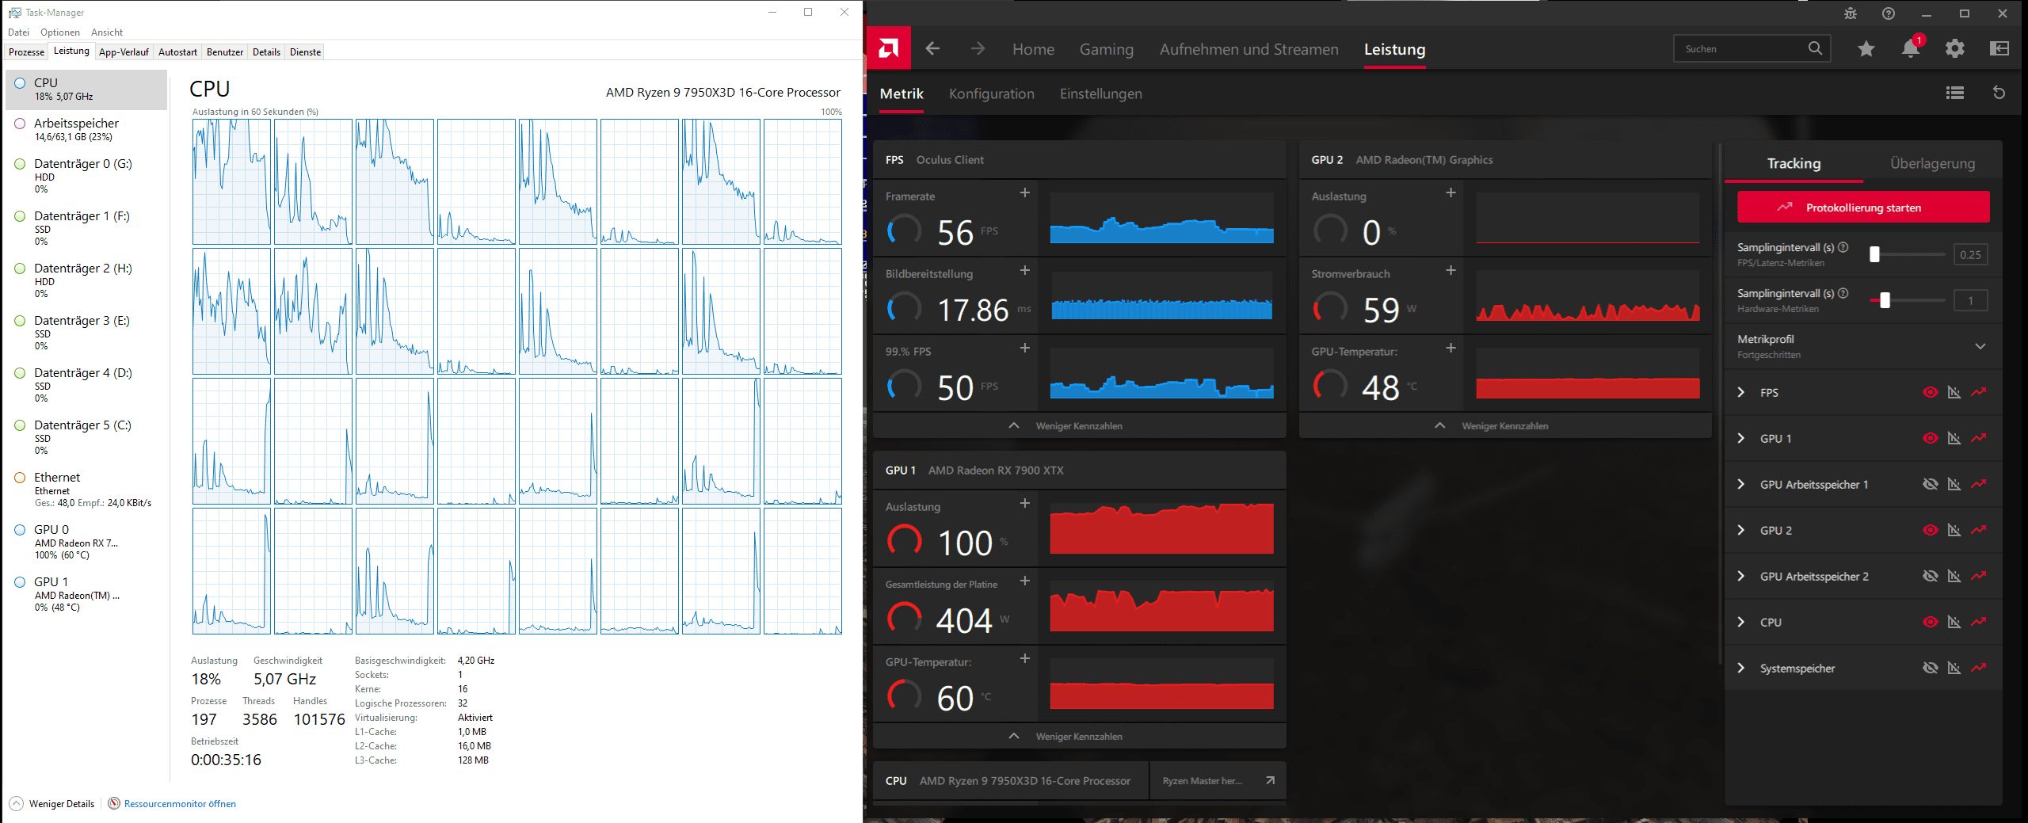Click the FPS/Latenz-Metriken sampling slider handle
Viewport: 2028px width, 823px height.
coord(1874,254)
